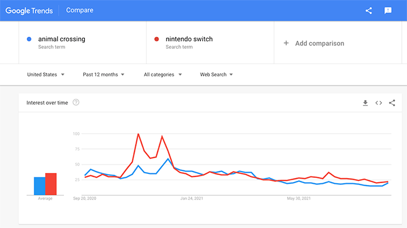
Task: Expand the United States region dropdown
Action: (x=46, y=74)
